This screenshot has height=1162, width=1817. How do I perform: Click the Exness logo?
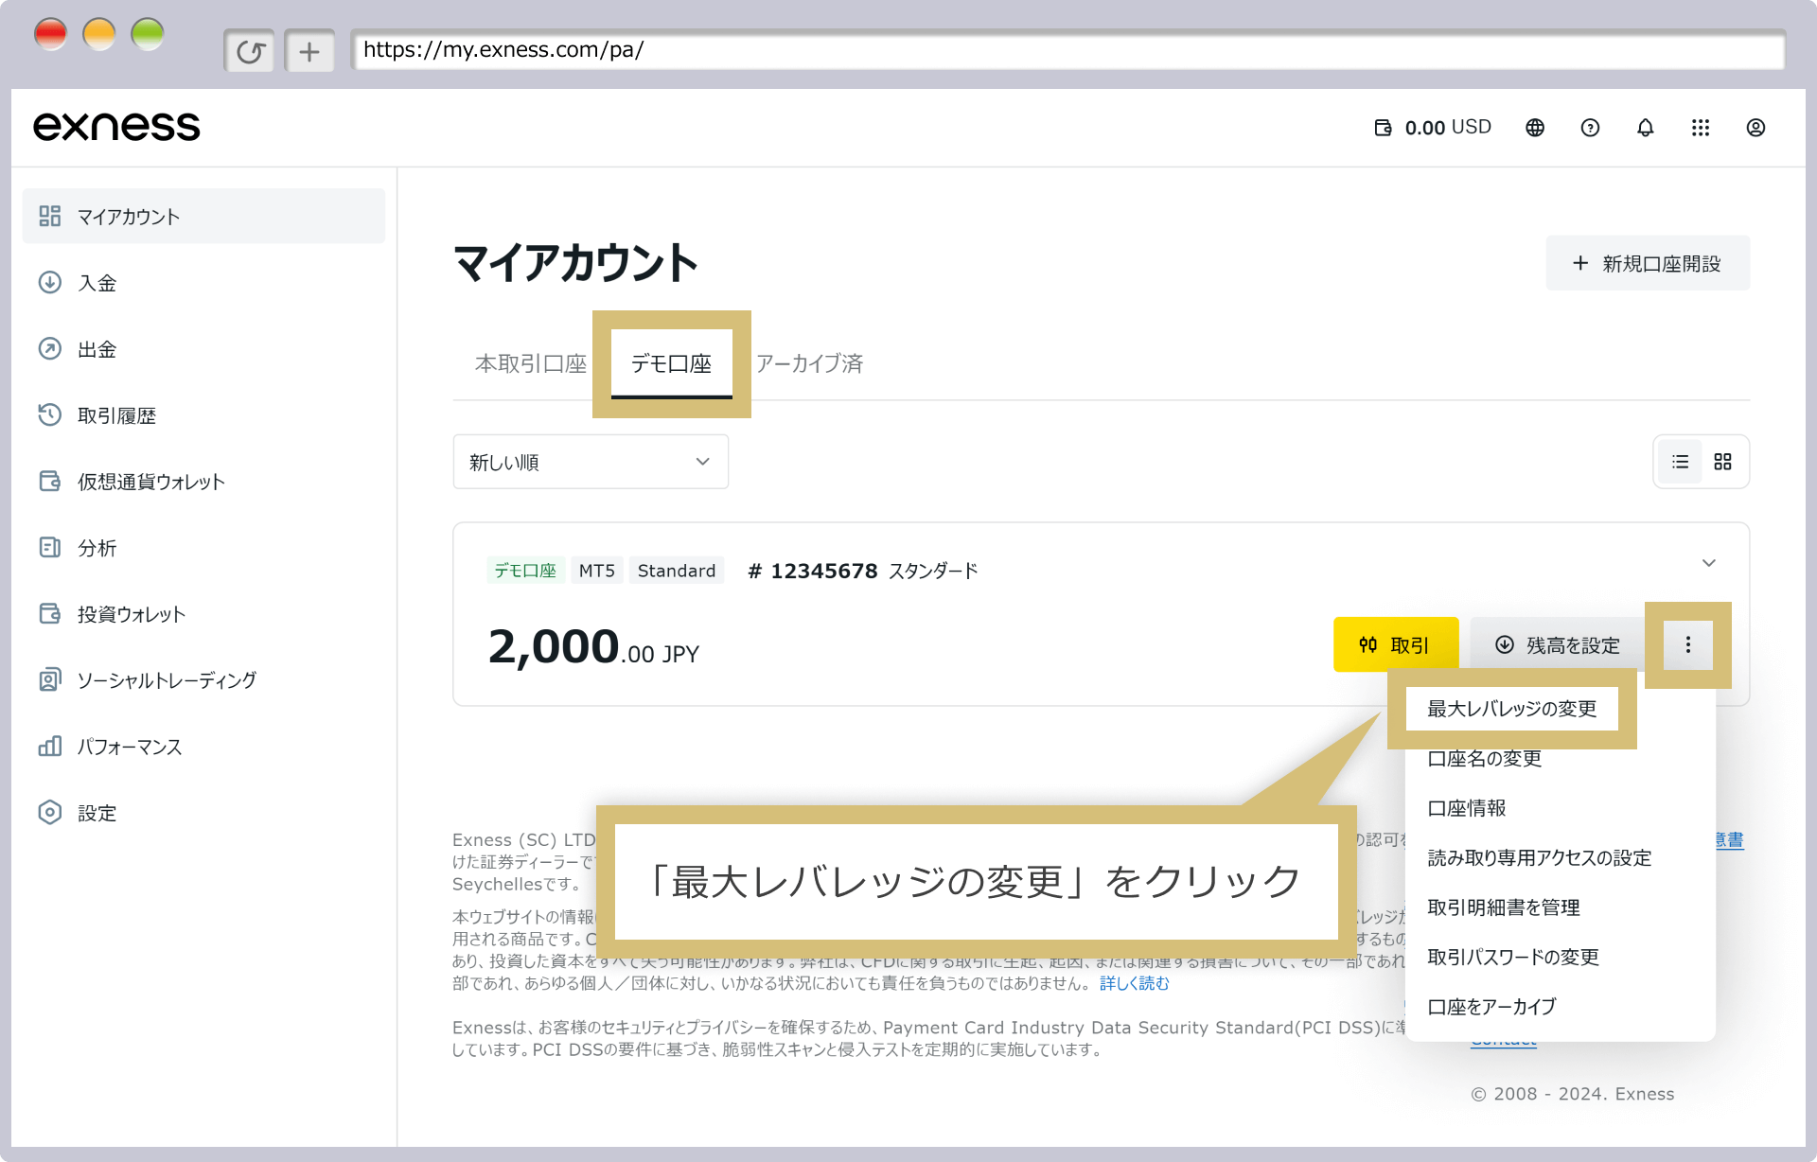116,127
